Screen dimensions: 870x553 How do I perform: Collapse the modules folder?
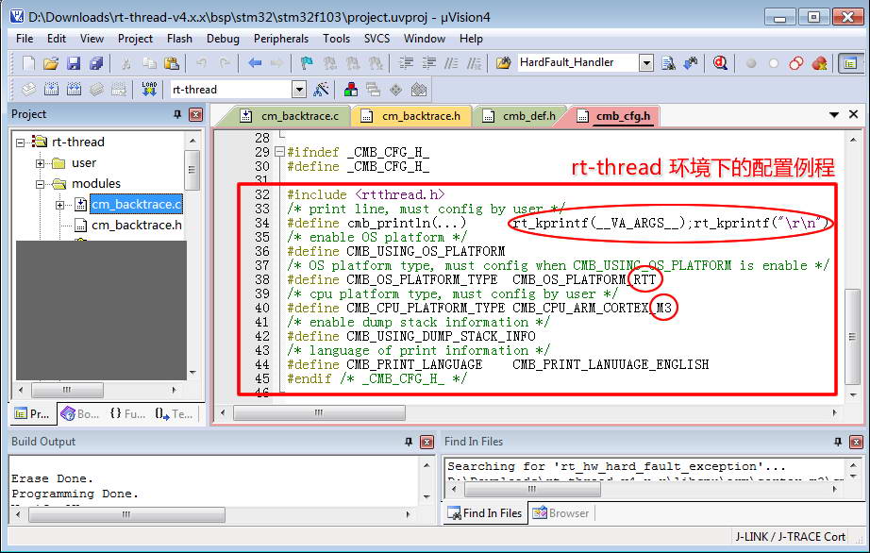[x=41, y=183]
